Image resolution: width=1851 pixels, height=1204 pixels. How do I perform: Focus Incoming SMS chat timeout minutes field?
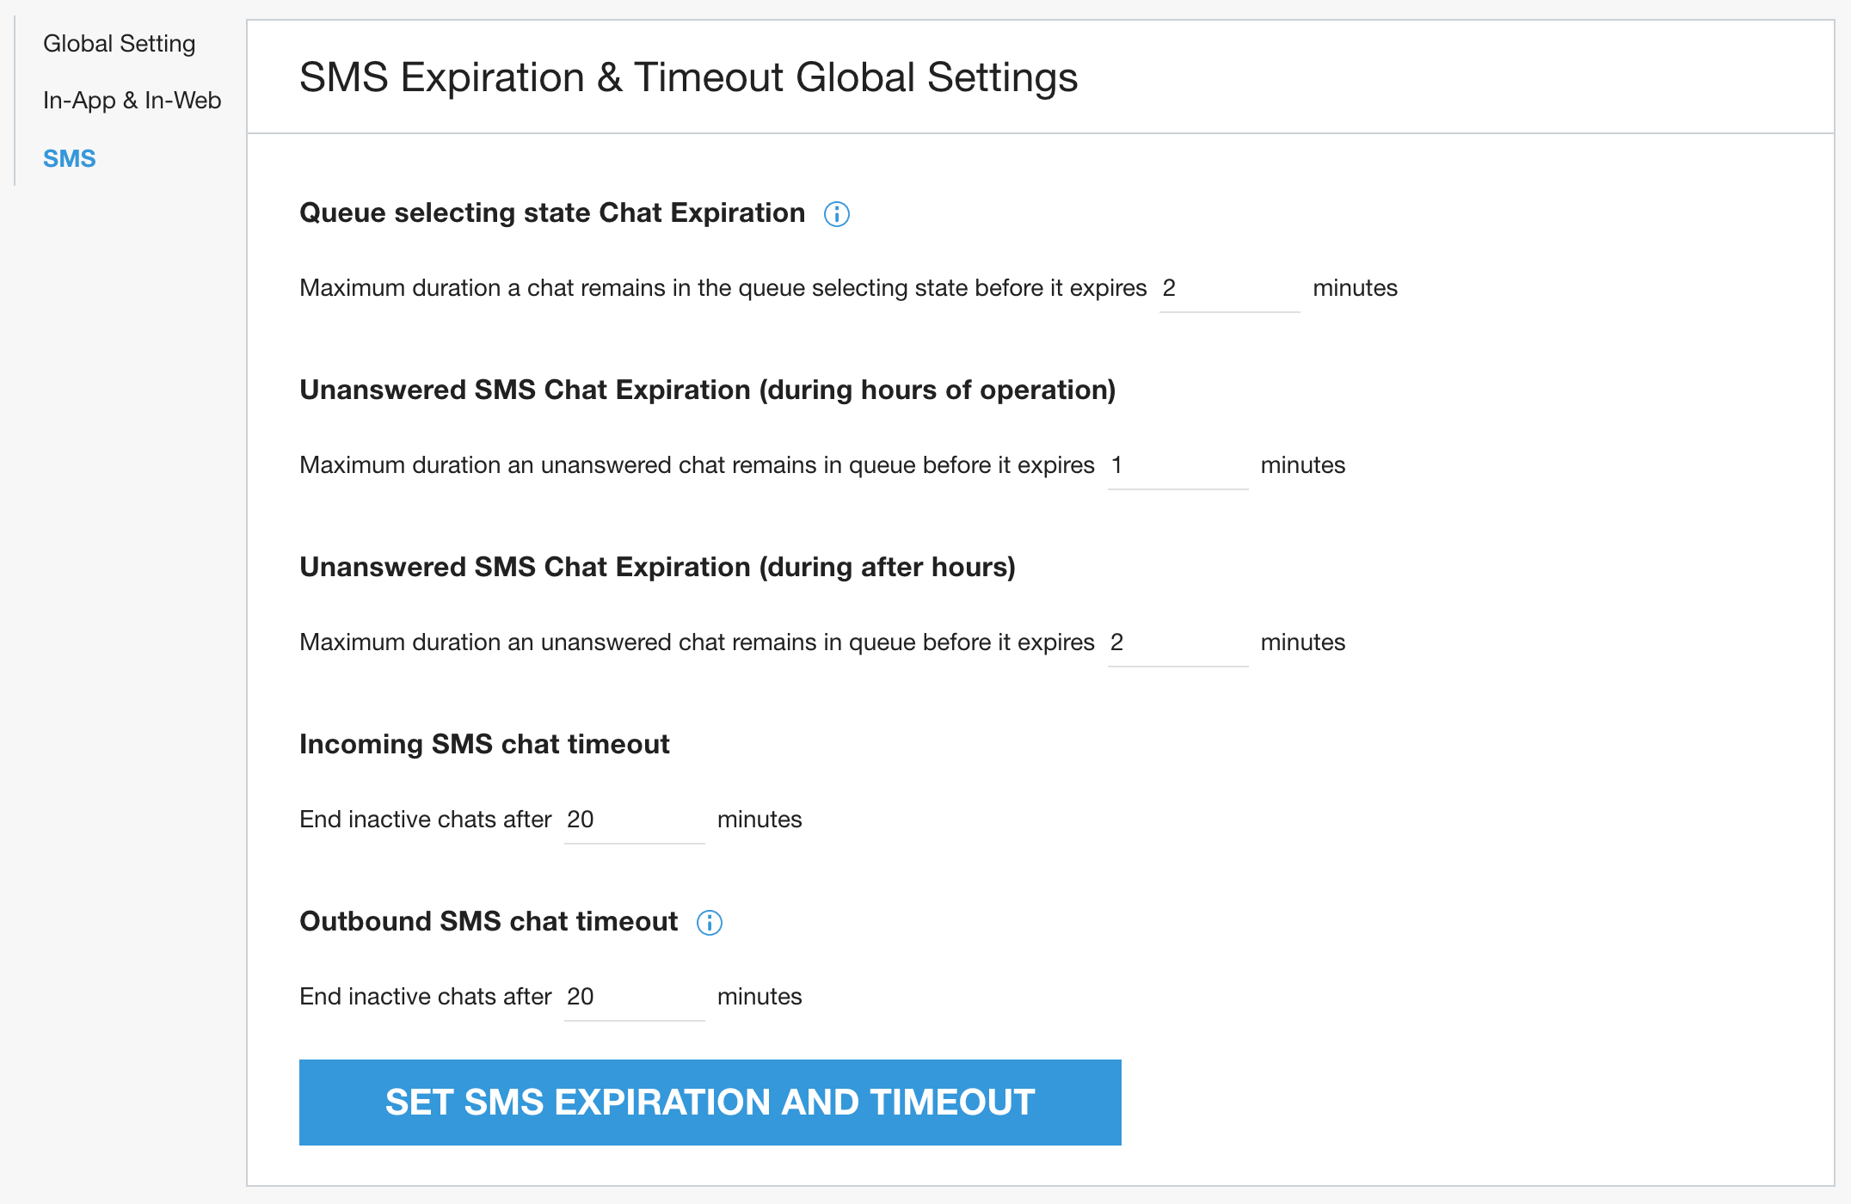(x=633, y=820)
